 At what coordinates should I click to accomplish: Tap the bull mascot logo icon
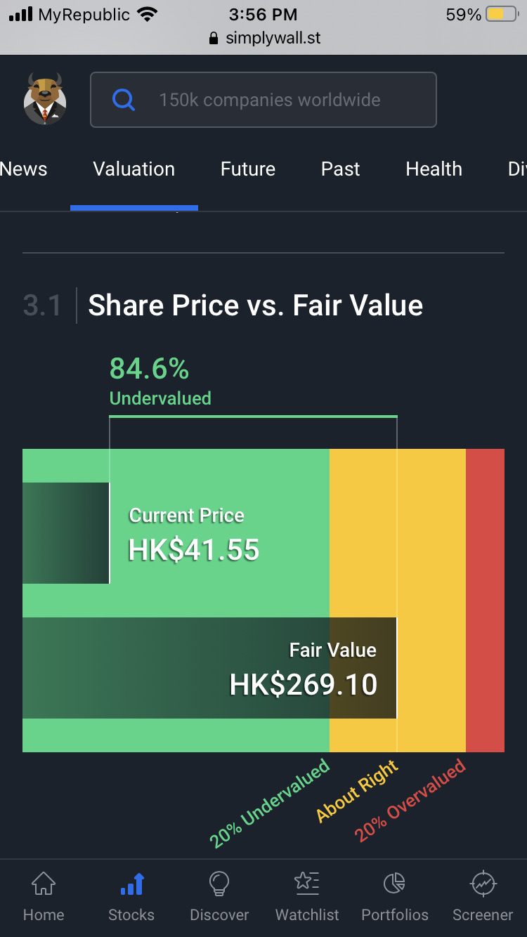[x=45, y=100]
